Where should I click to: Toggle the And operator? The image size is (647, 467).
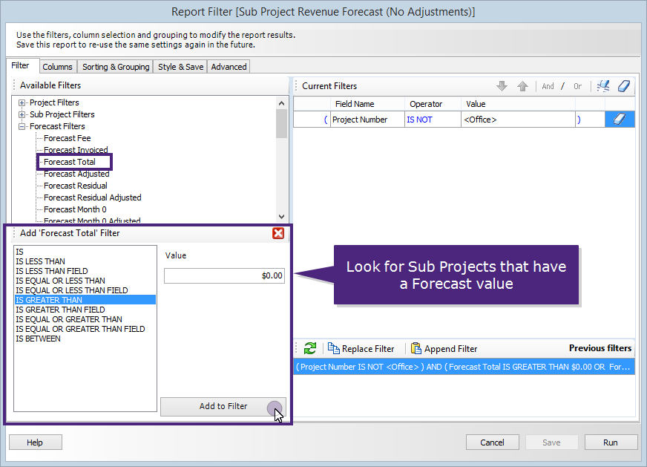tap(548, 86)
